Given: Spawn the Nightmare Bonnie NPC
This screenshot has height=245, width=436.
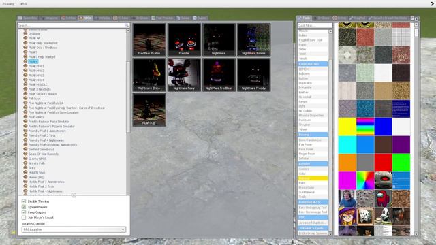Looking at the screenshot, I should 254,39.
